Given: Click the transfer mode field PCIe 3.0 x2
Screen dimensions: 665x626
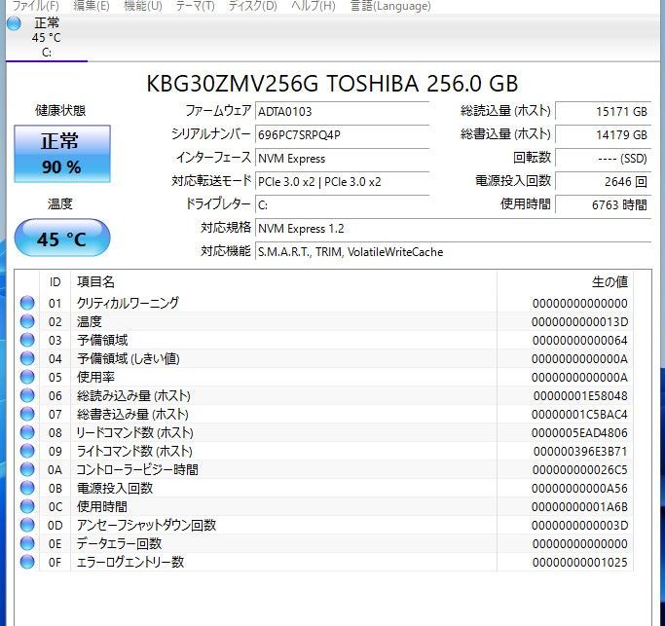Looking at the screenshot, I should click(343, 182).
